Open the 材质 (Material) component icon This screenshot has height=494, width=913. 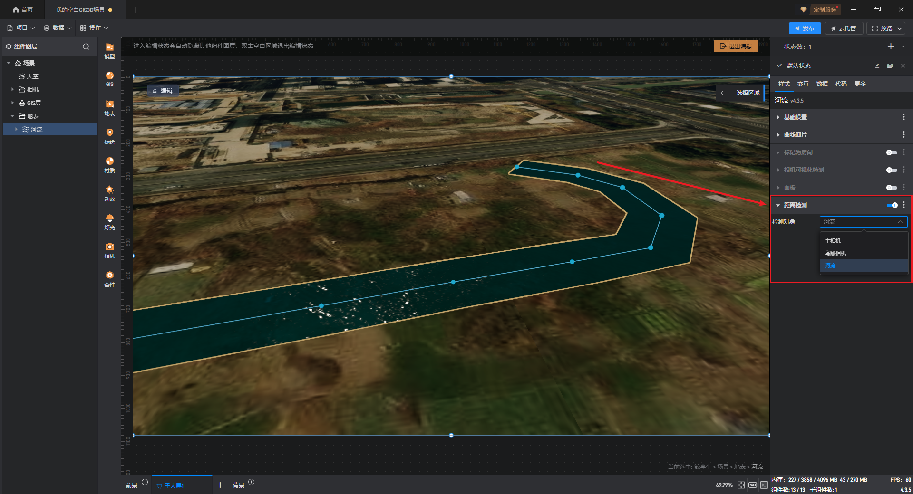coord(109,164)
